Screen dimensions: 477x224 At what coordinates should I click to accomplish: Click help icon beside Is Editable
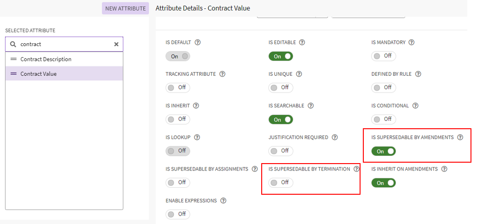pos(302,42)
